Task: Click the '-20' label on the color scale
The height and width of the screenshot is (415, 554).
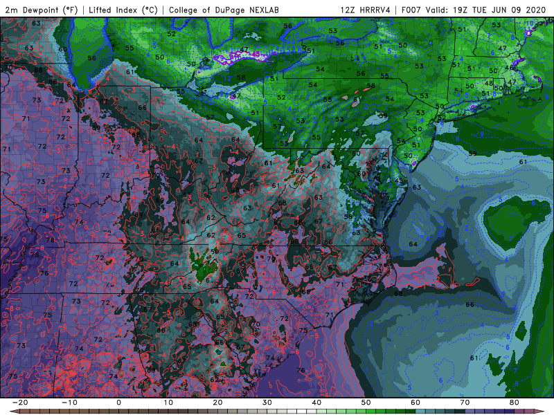Action: (20, 403)
